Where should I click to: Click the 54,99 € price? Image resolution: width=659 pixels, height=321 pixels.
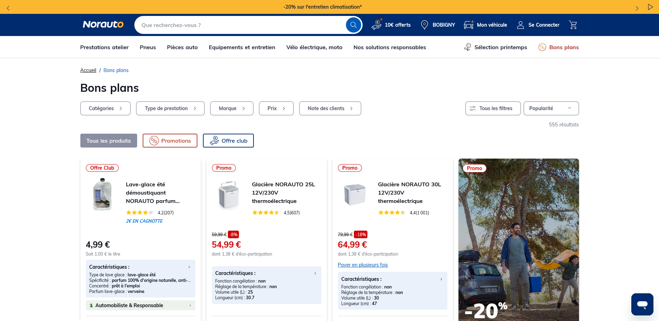[226, 244]
